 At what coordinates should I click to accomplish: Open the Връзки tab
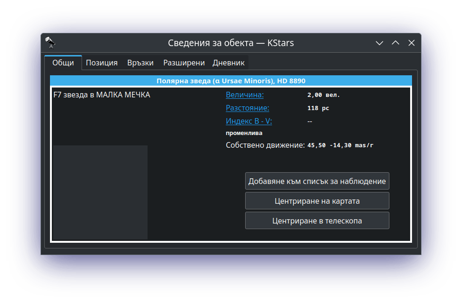pos(140,63)
